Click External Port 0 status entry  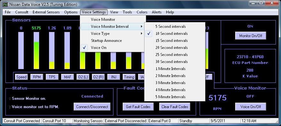162,121
